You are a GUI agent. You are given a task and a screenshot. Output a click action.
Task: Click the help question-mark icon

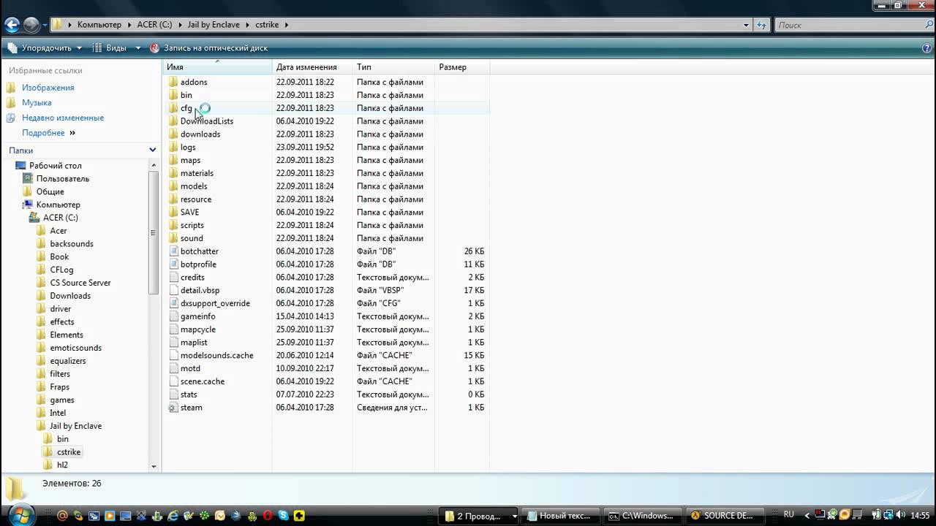click(x=927, y=48)
